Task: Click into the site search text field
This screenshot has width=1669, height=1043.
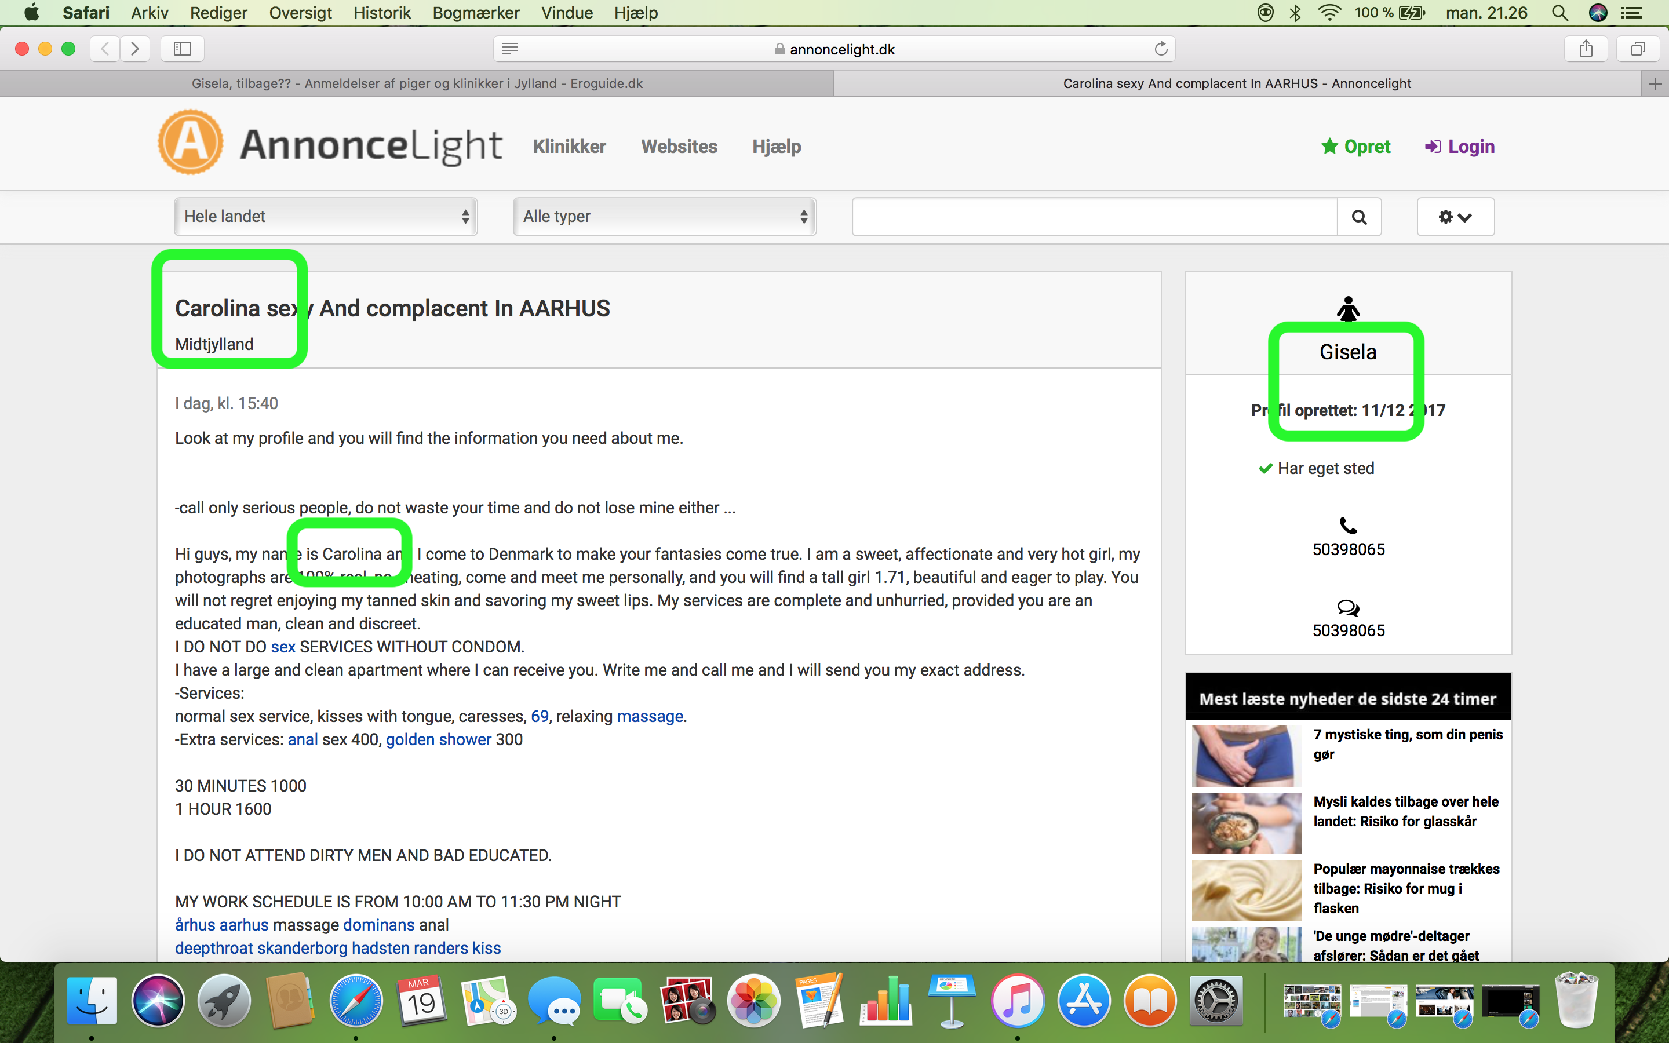Action: point(1095,217)
